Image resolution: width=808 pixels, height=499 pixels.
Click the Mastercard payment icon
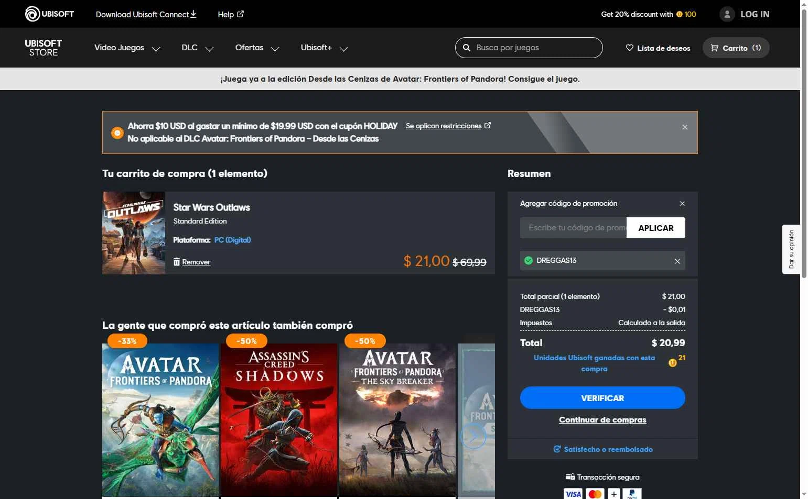(x=595, y=494)
